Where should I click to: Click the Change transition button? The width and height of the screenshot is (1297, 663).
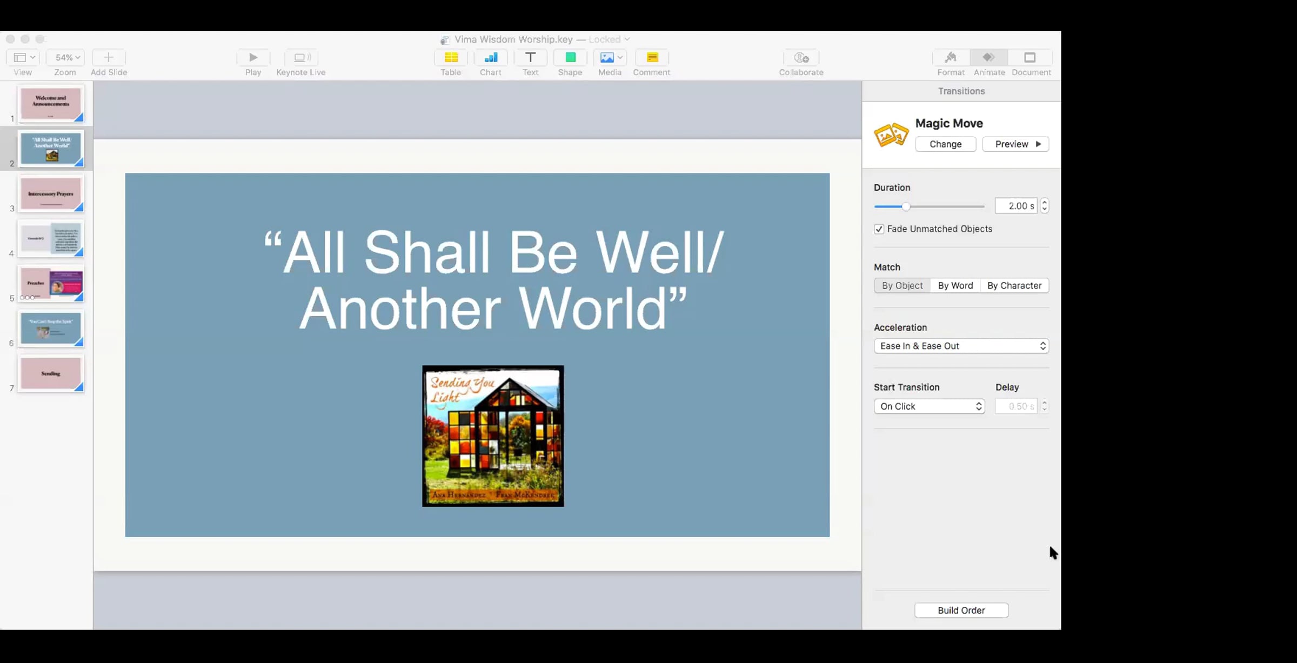(x=945, y=144)
